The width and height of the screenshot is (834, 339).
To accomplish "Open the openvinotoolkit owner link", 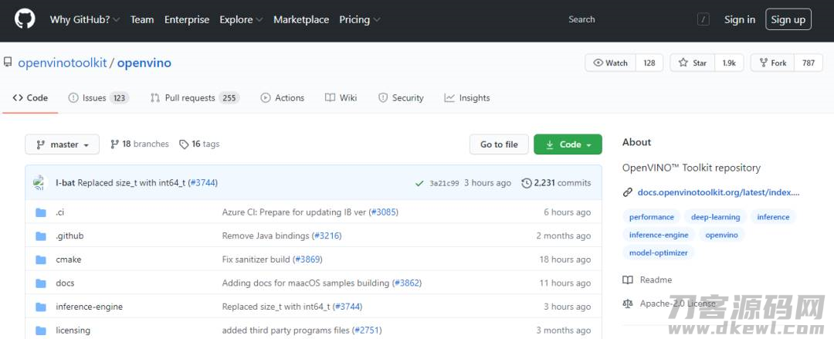I will [62, 63].
